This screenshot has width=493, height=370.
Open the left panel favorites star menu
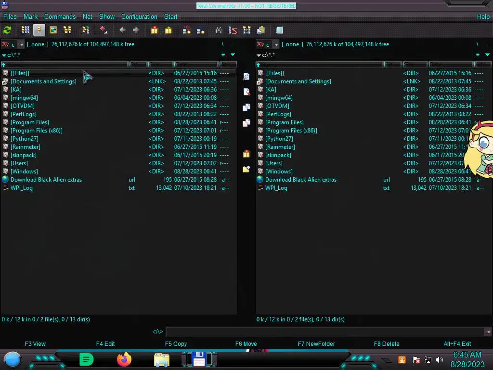point(223,55)
